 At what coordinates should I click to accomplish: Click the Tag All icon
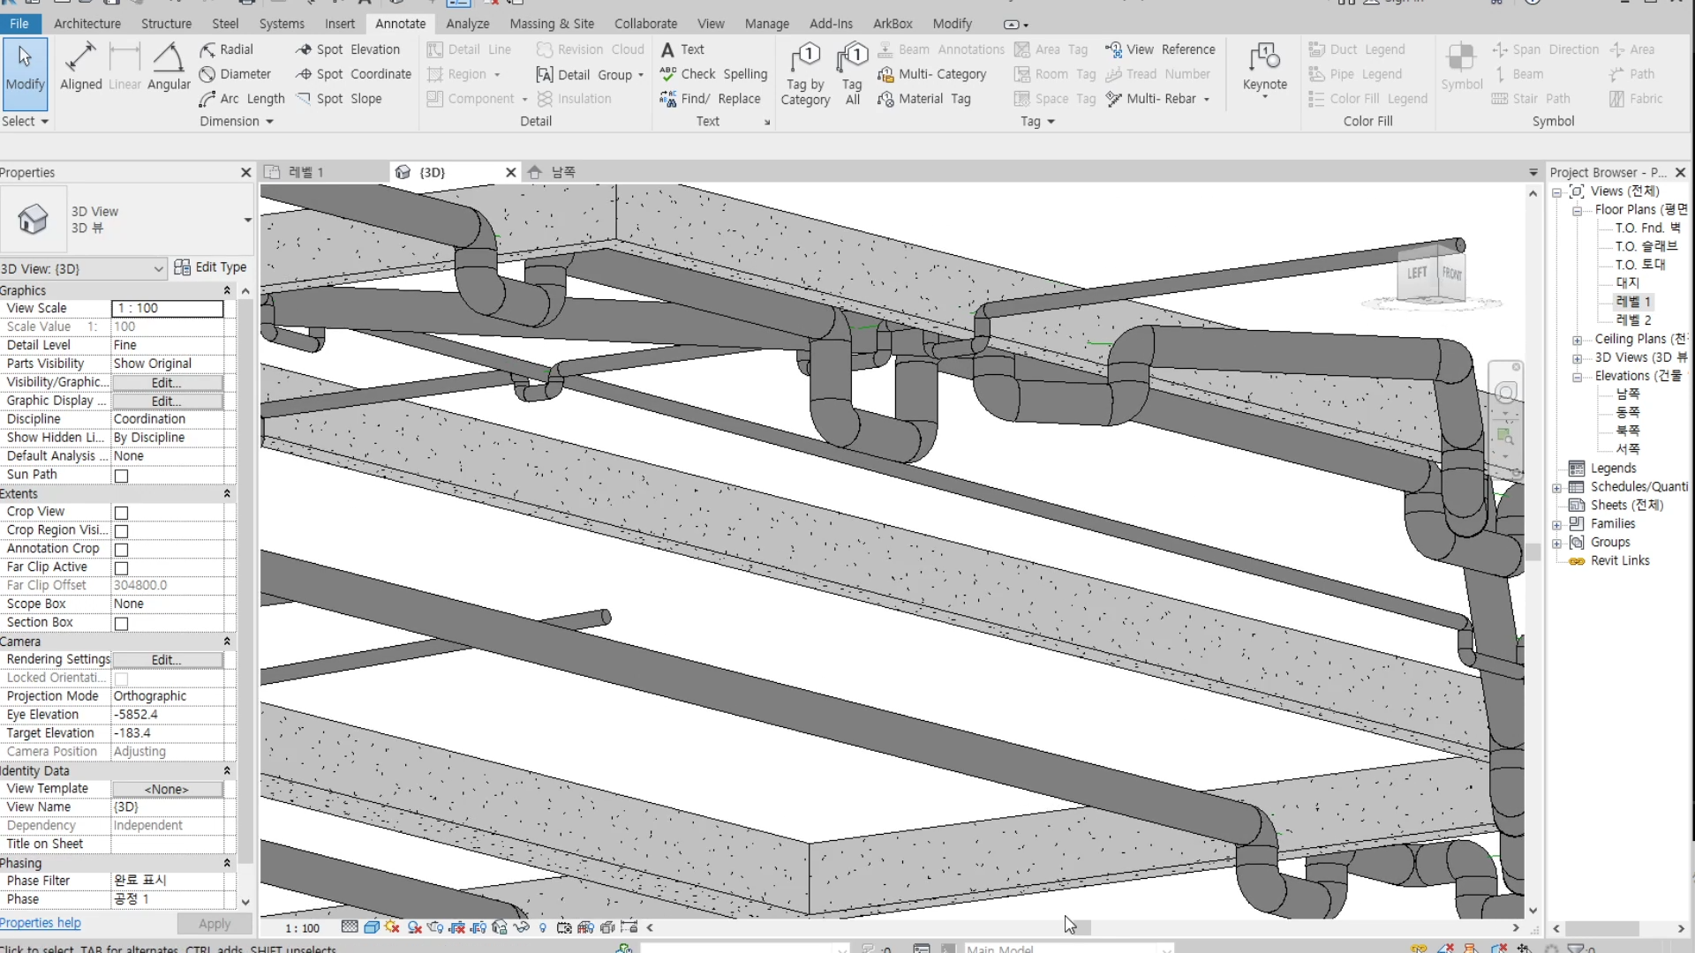[x=852, y=74]
